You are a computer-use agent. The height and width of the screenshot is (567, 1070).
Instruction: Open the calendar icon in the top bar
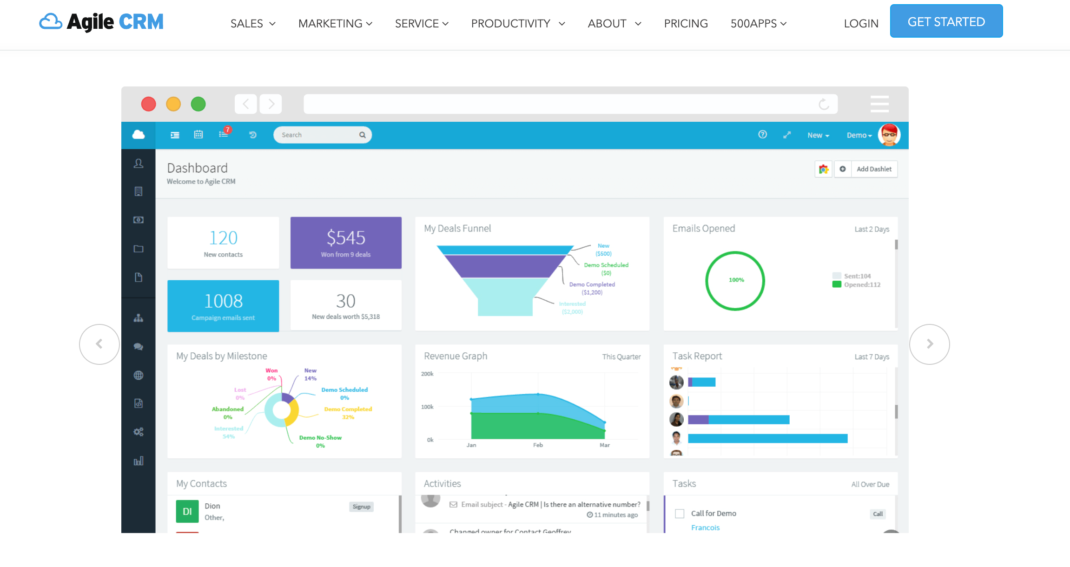[x=198, y=134]
